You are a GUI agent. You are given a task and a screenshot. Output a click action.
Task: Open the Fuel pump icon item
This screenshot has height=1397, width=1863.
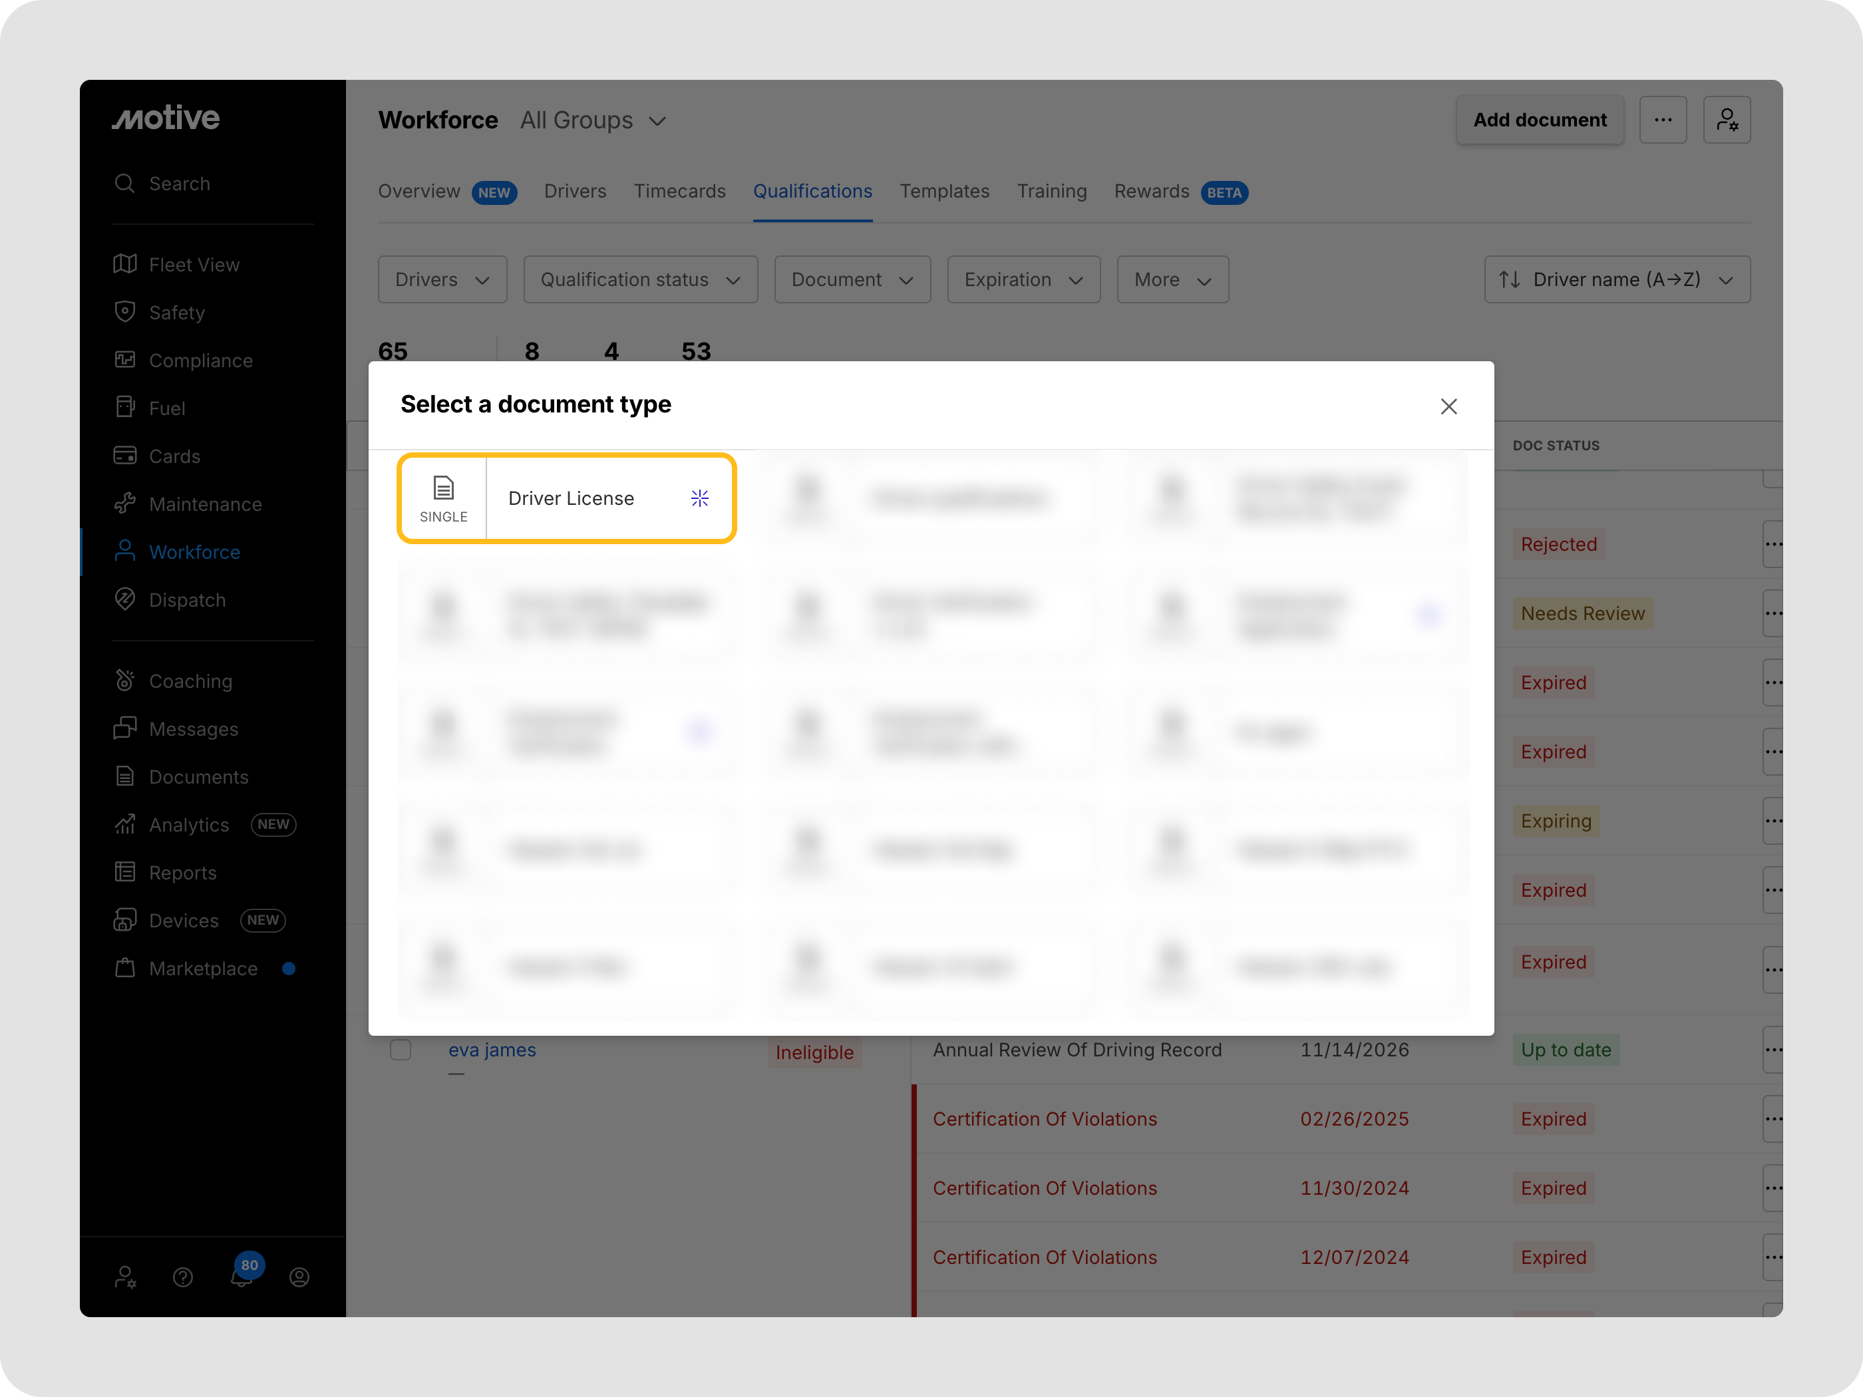click(124, 408)
